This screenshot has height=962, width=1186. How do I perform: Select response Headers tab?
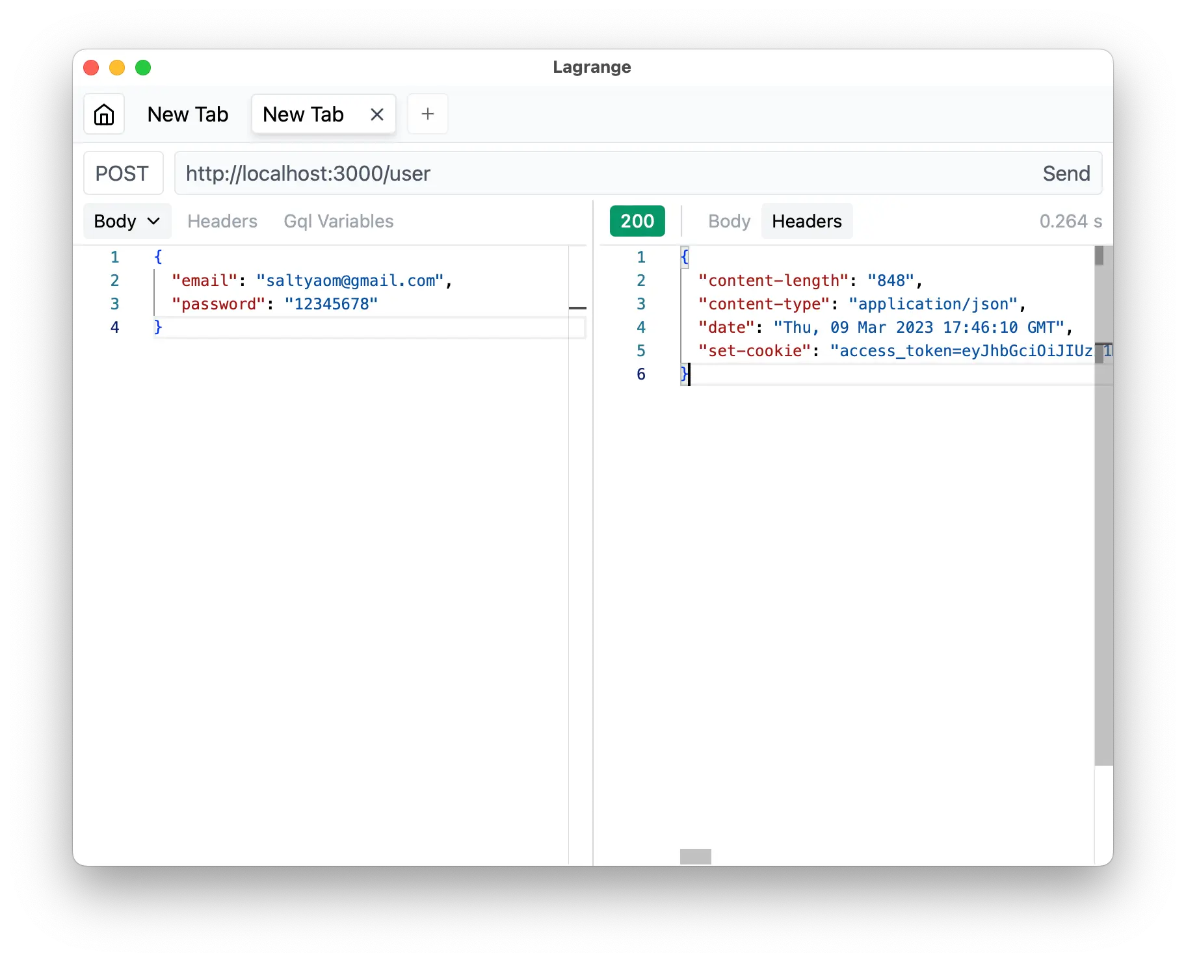807,222
